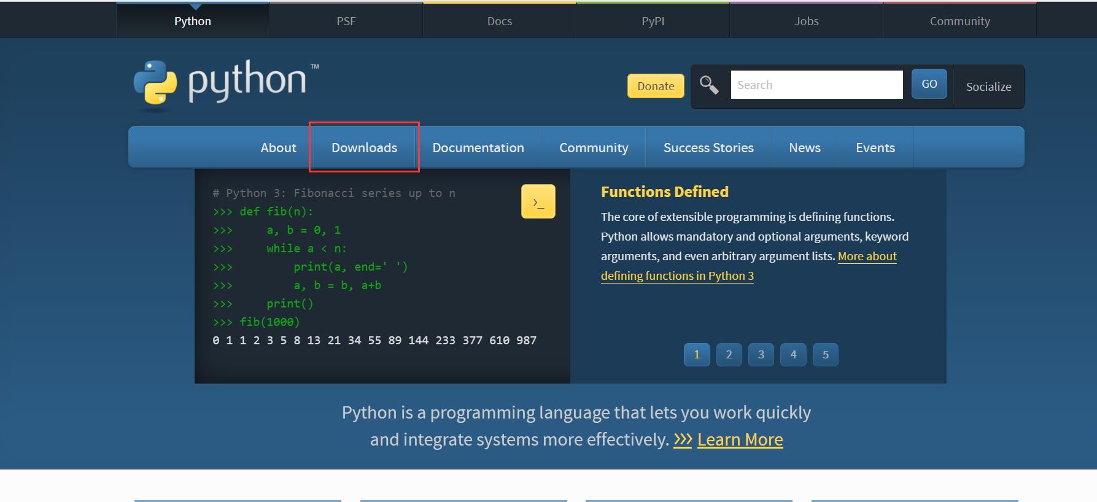The image size is (1097, 502).
Task: Open the Events navigation menu
Action: (x=875, y=147)
